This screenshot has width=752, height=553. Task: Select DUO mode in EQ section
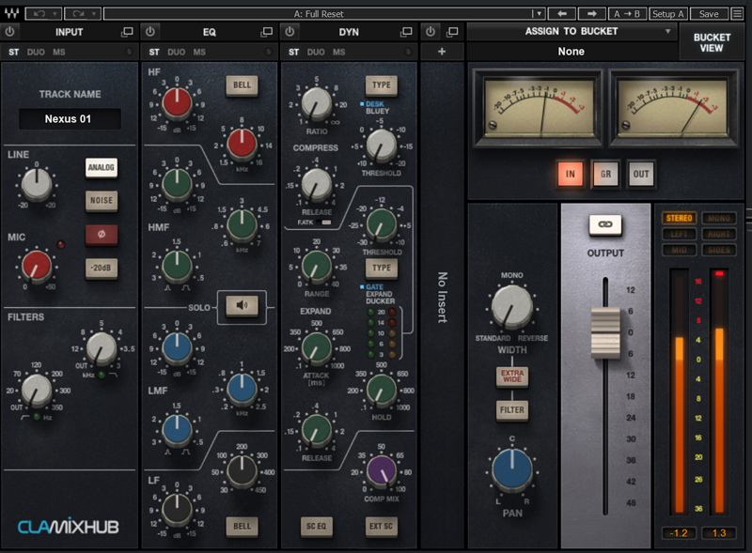pyautogui.click(x=176, y=52)
